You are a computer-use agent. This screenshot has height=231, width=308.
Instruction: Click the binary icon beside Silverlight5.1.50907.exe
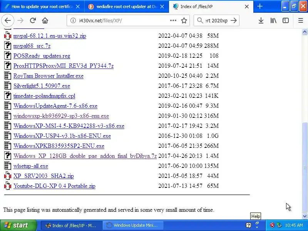pos(8,86)
